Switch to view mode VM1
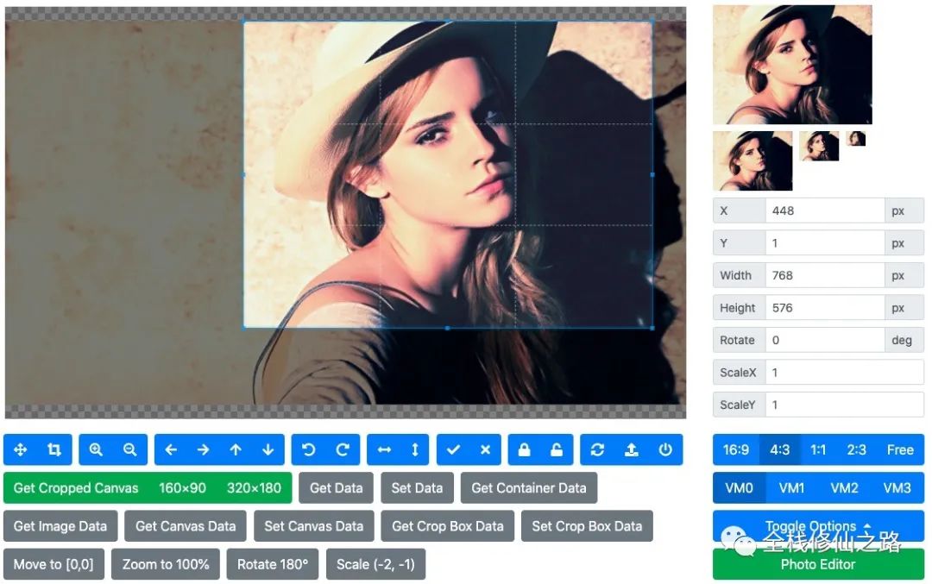 coord(791,487)
